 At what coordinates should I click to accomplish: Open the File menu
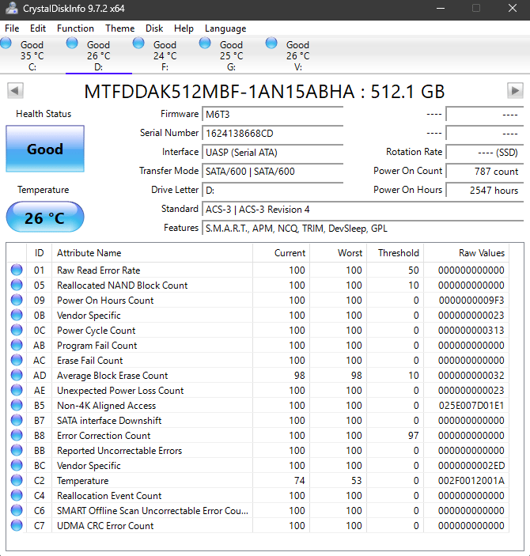(12, 28)
